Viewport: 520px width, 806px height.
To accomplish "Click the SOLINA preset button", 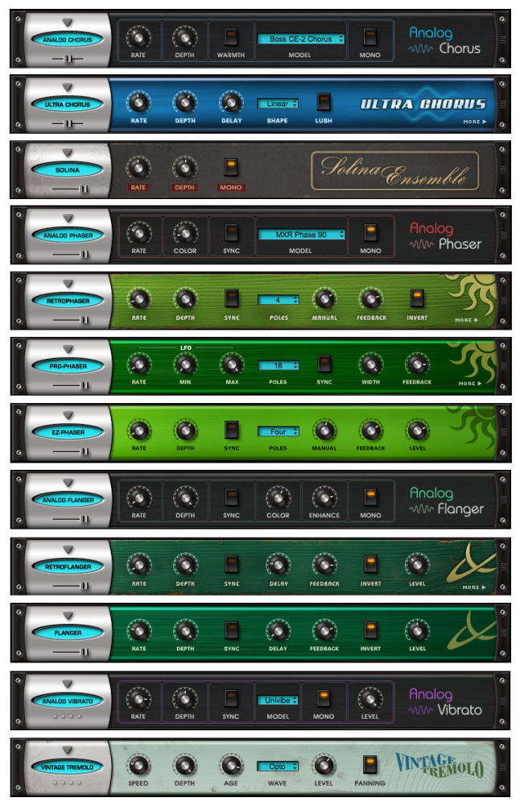I will [x=68, y=169].
